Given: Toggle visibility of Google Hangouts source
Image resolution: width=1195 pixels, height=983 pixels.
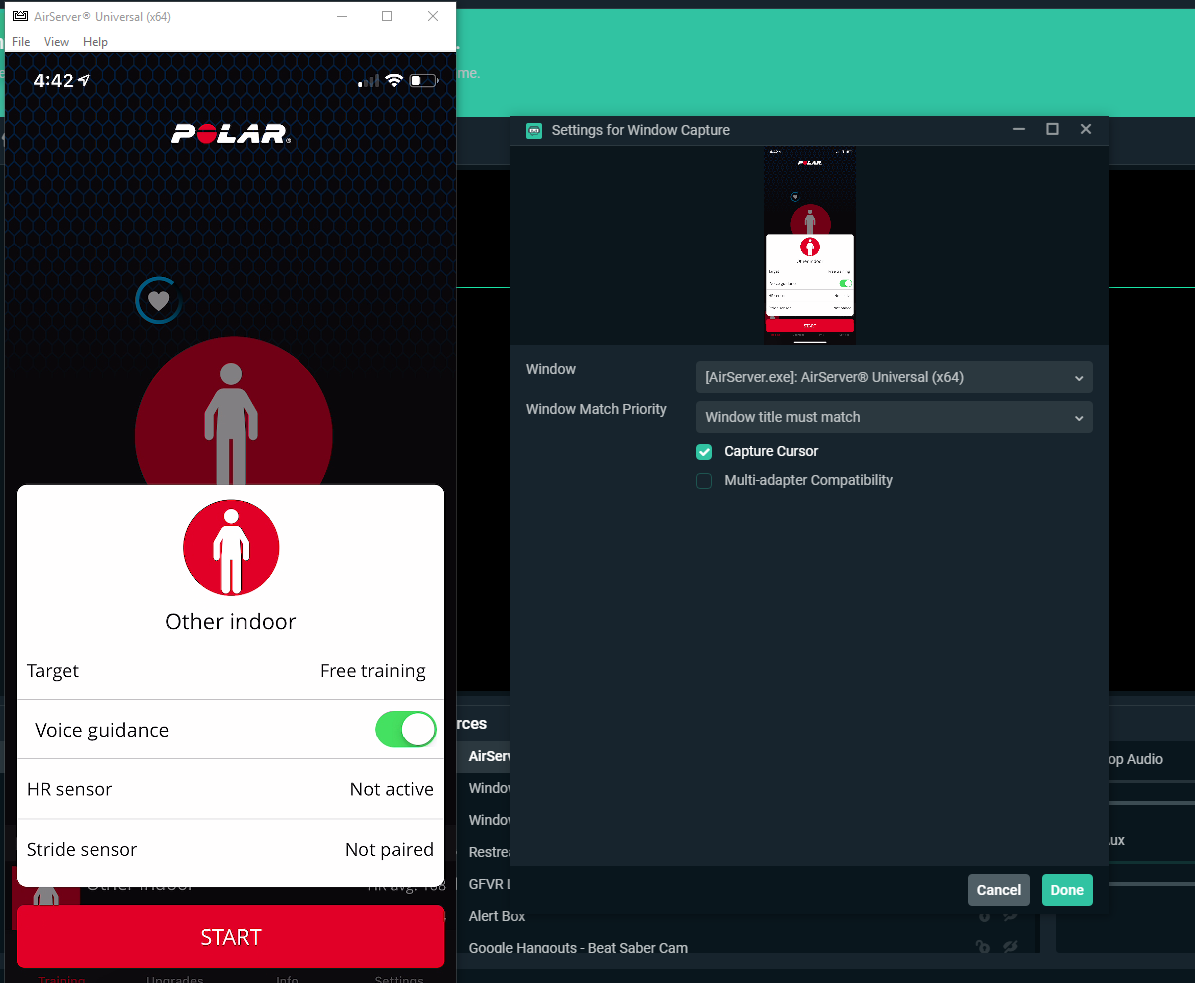Looking at the screenshot, I should (1010, 947).
